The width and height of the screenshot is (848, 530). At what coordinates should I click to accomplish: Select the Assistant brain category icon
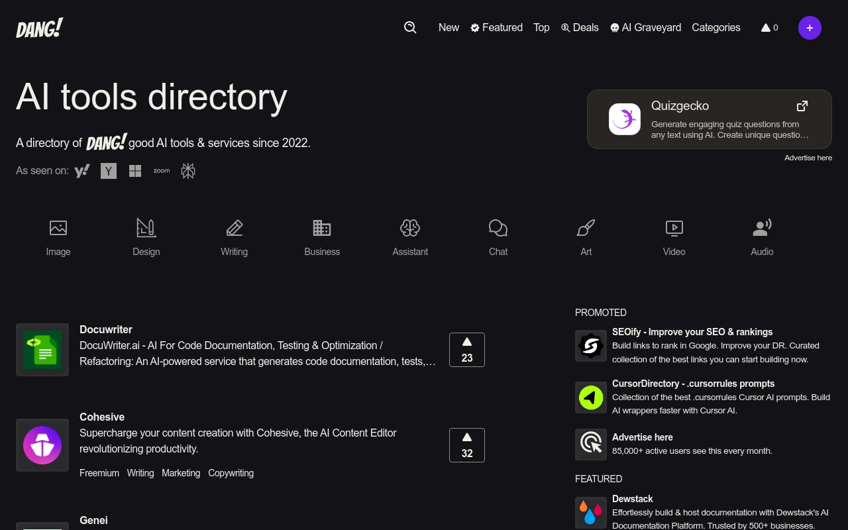(x=410, y=228)
